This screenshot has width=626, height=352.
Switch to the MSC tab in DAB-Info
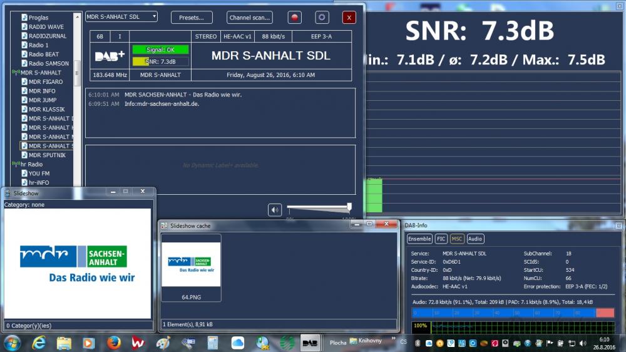[x=457, y=239]
